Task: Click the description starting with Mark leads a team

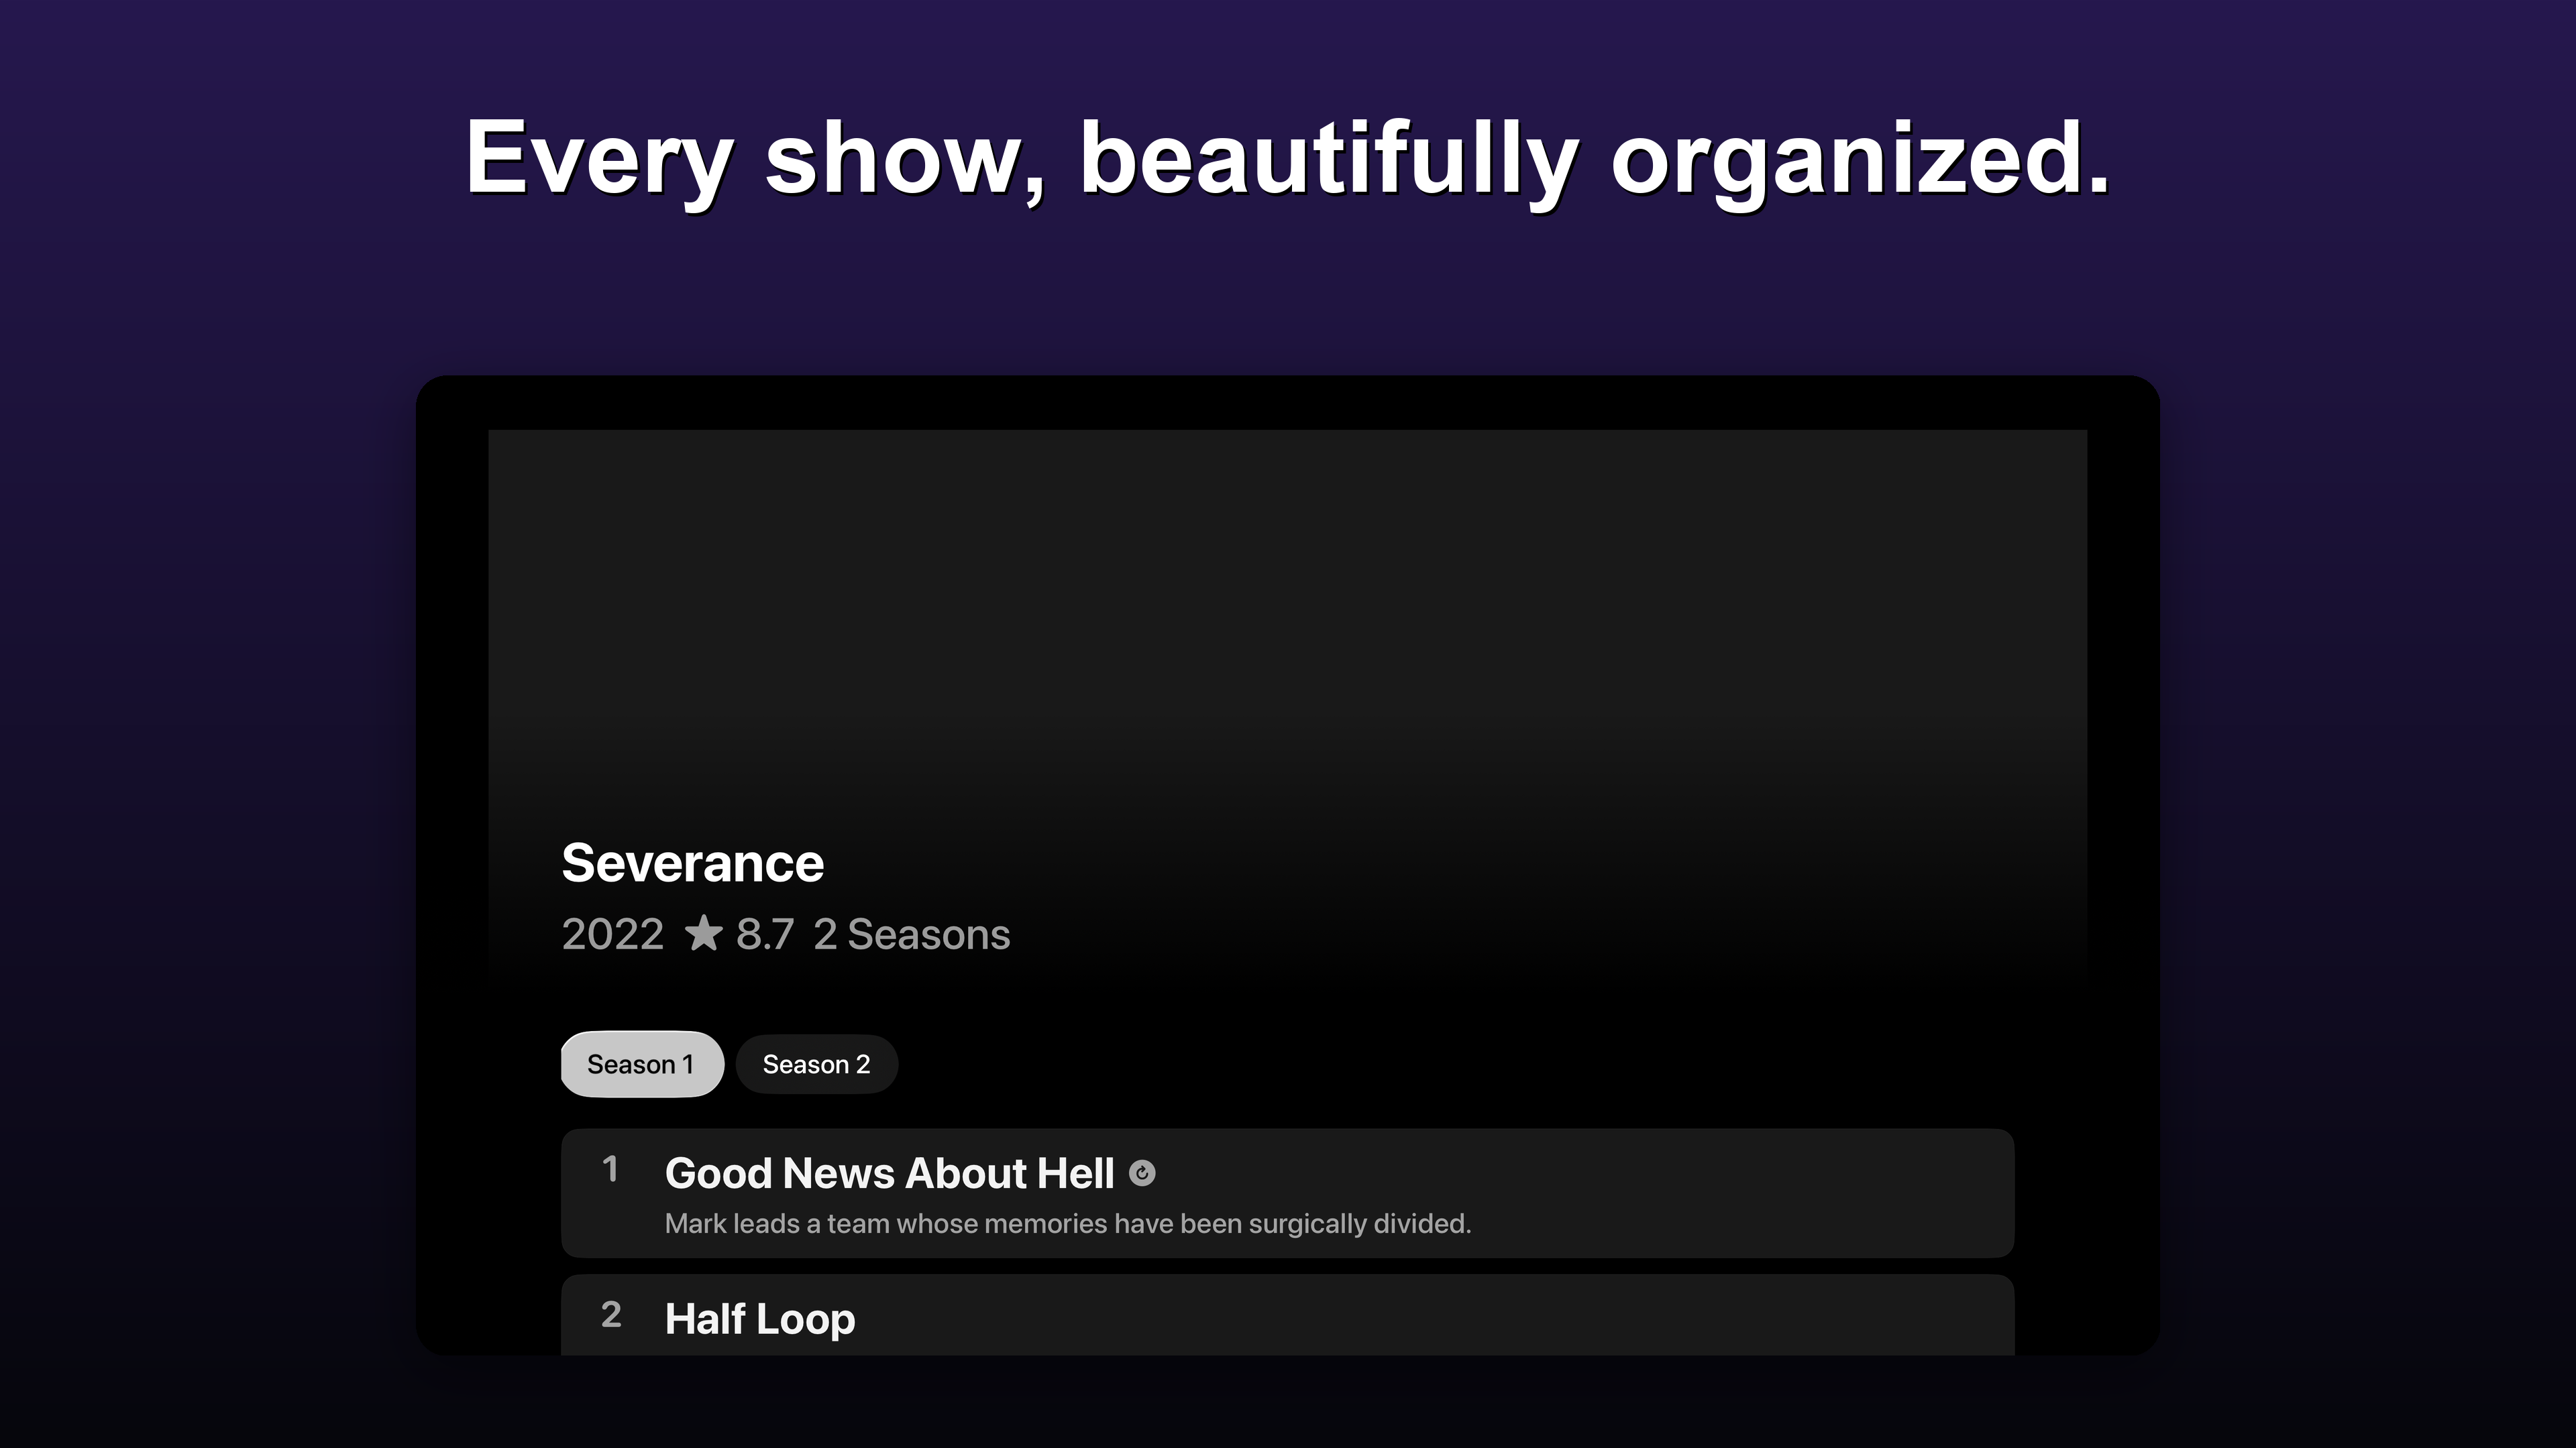Action: coord(1068,1223)
